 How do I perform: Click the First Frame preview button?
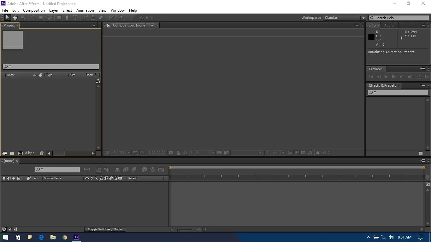tap(371, 77)
